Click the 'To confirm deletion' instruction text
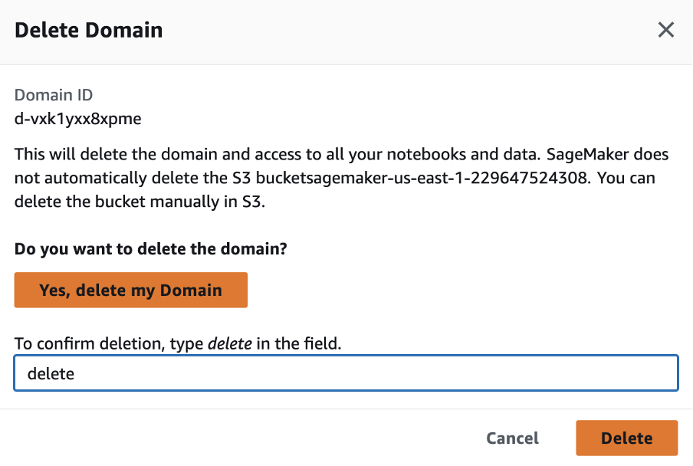Image resolution: width=693 pixels, height=466 pixels. 178,343
